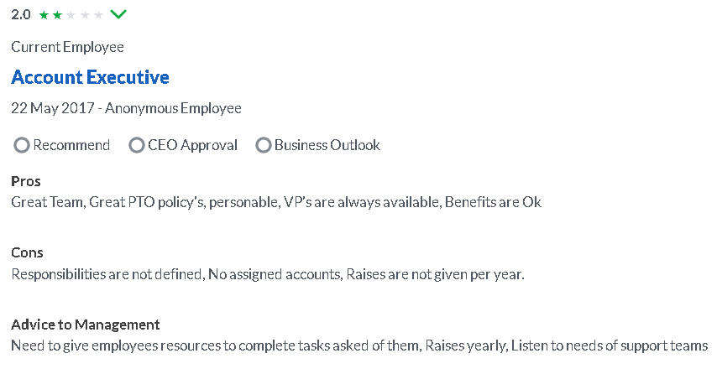Select the Advice to Management heading

coord(86,325)
